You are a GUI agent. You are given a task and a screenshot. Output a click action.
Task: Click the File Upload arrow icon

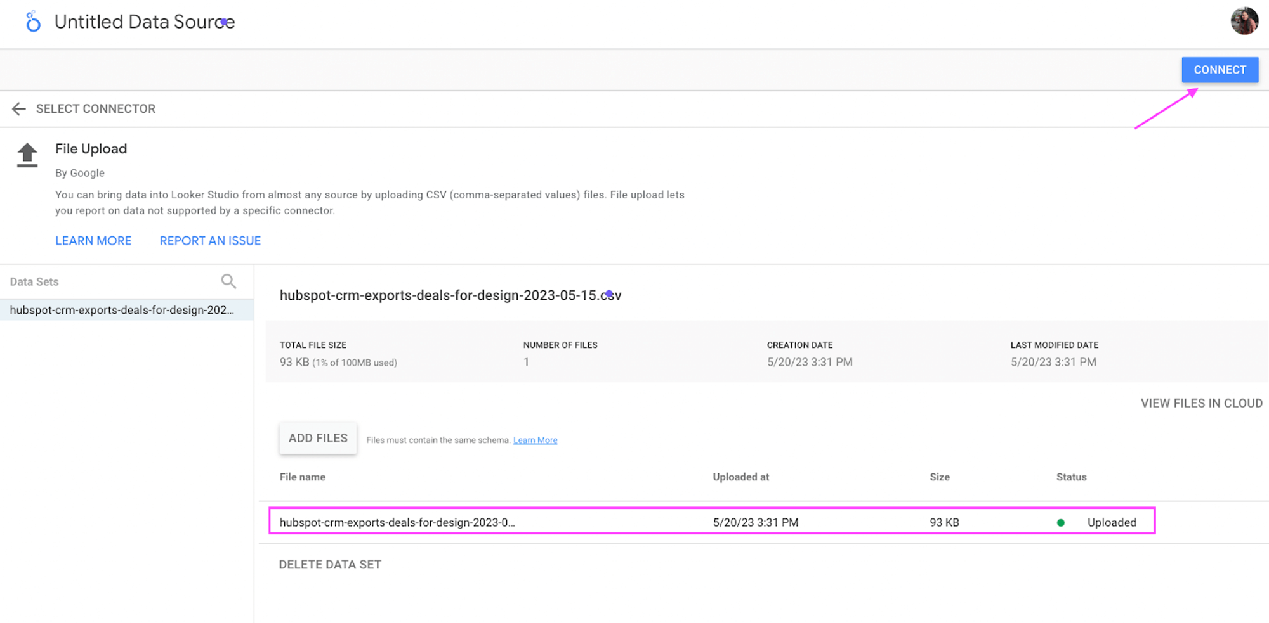tap(27, 155)
